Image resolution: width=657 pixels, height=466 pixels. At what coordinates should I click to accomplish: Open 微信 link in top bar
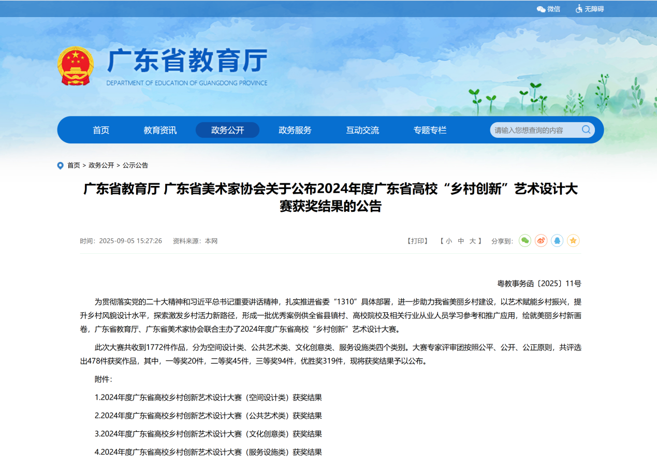coord(549,9)
